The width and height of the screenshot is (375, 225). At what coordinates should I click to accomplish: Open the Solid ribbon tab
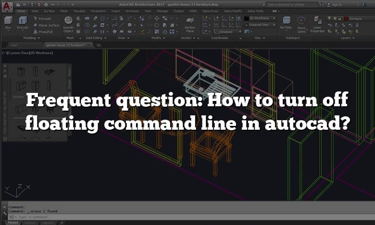(35, 11)
